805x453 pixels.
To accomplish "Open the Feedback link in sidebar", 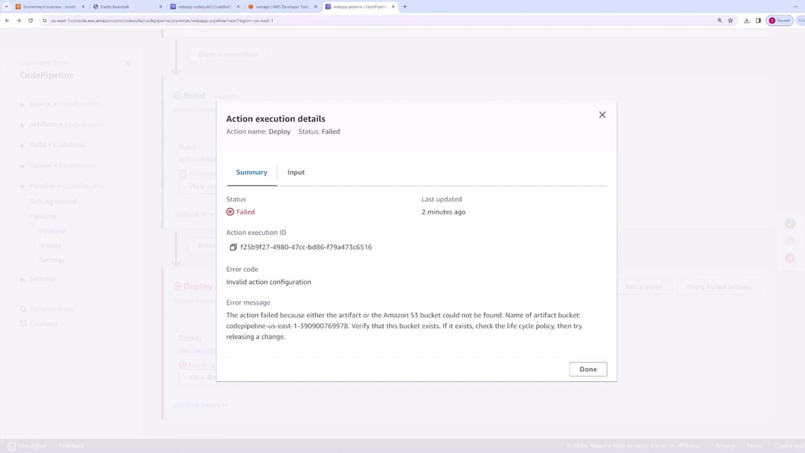I will pos(40,323).
